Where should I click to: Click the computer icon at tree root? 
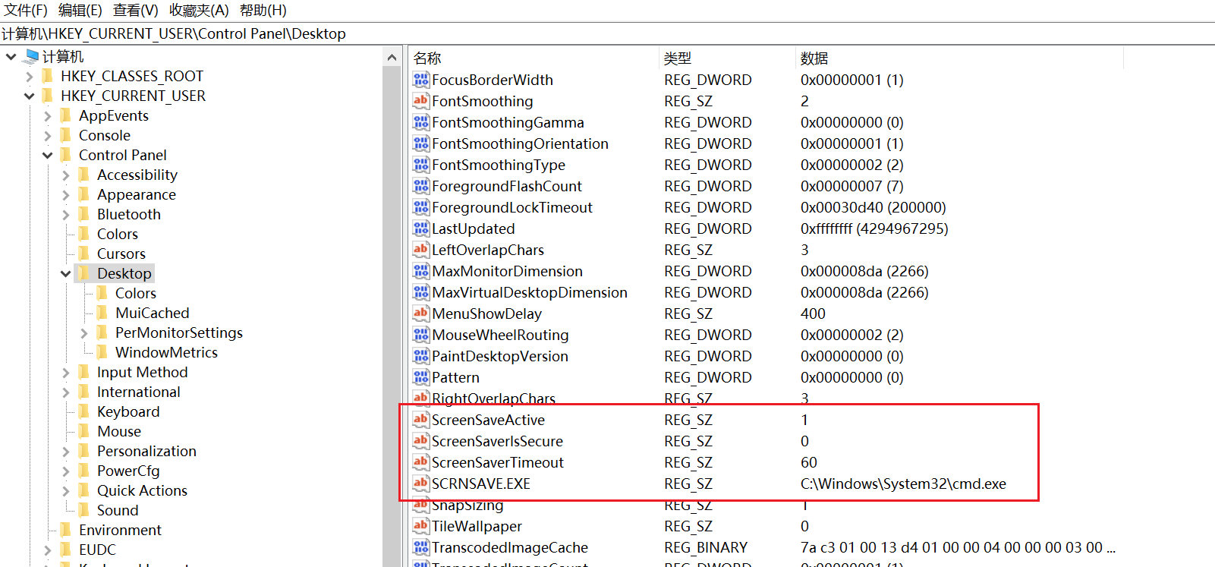click(x=31, y=56)
